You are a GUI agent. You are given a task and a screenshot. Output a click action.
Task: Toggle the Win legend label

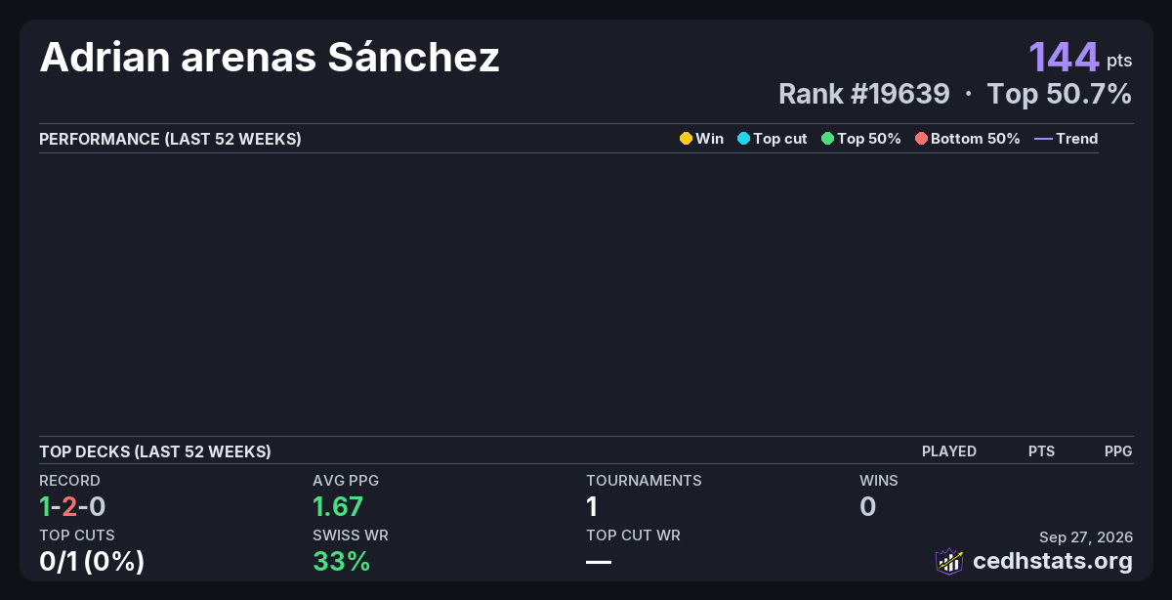click(x=710, y=139)
